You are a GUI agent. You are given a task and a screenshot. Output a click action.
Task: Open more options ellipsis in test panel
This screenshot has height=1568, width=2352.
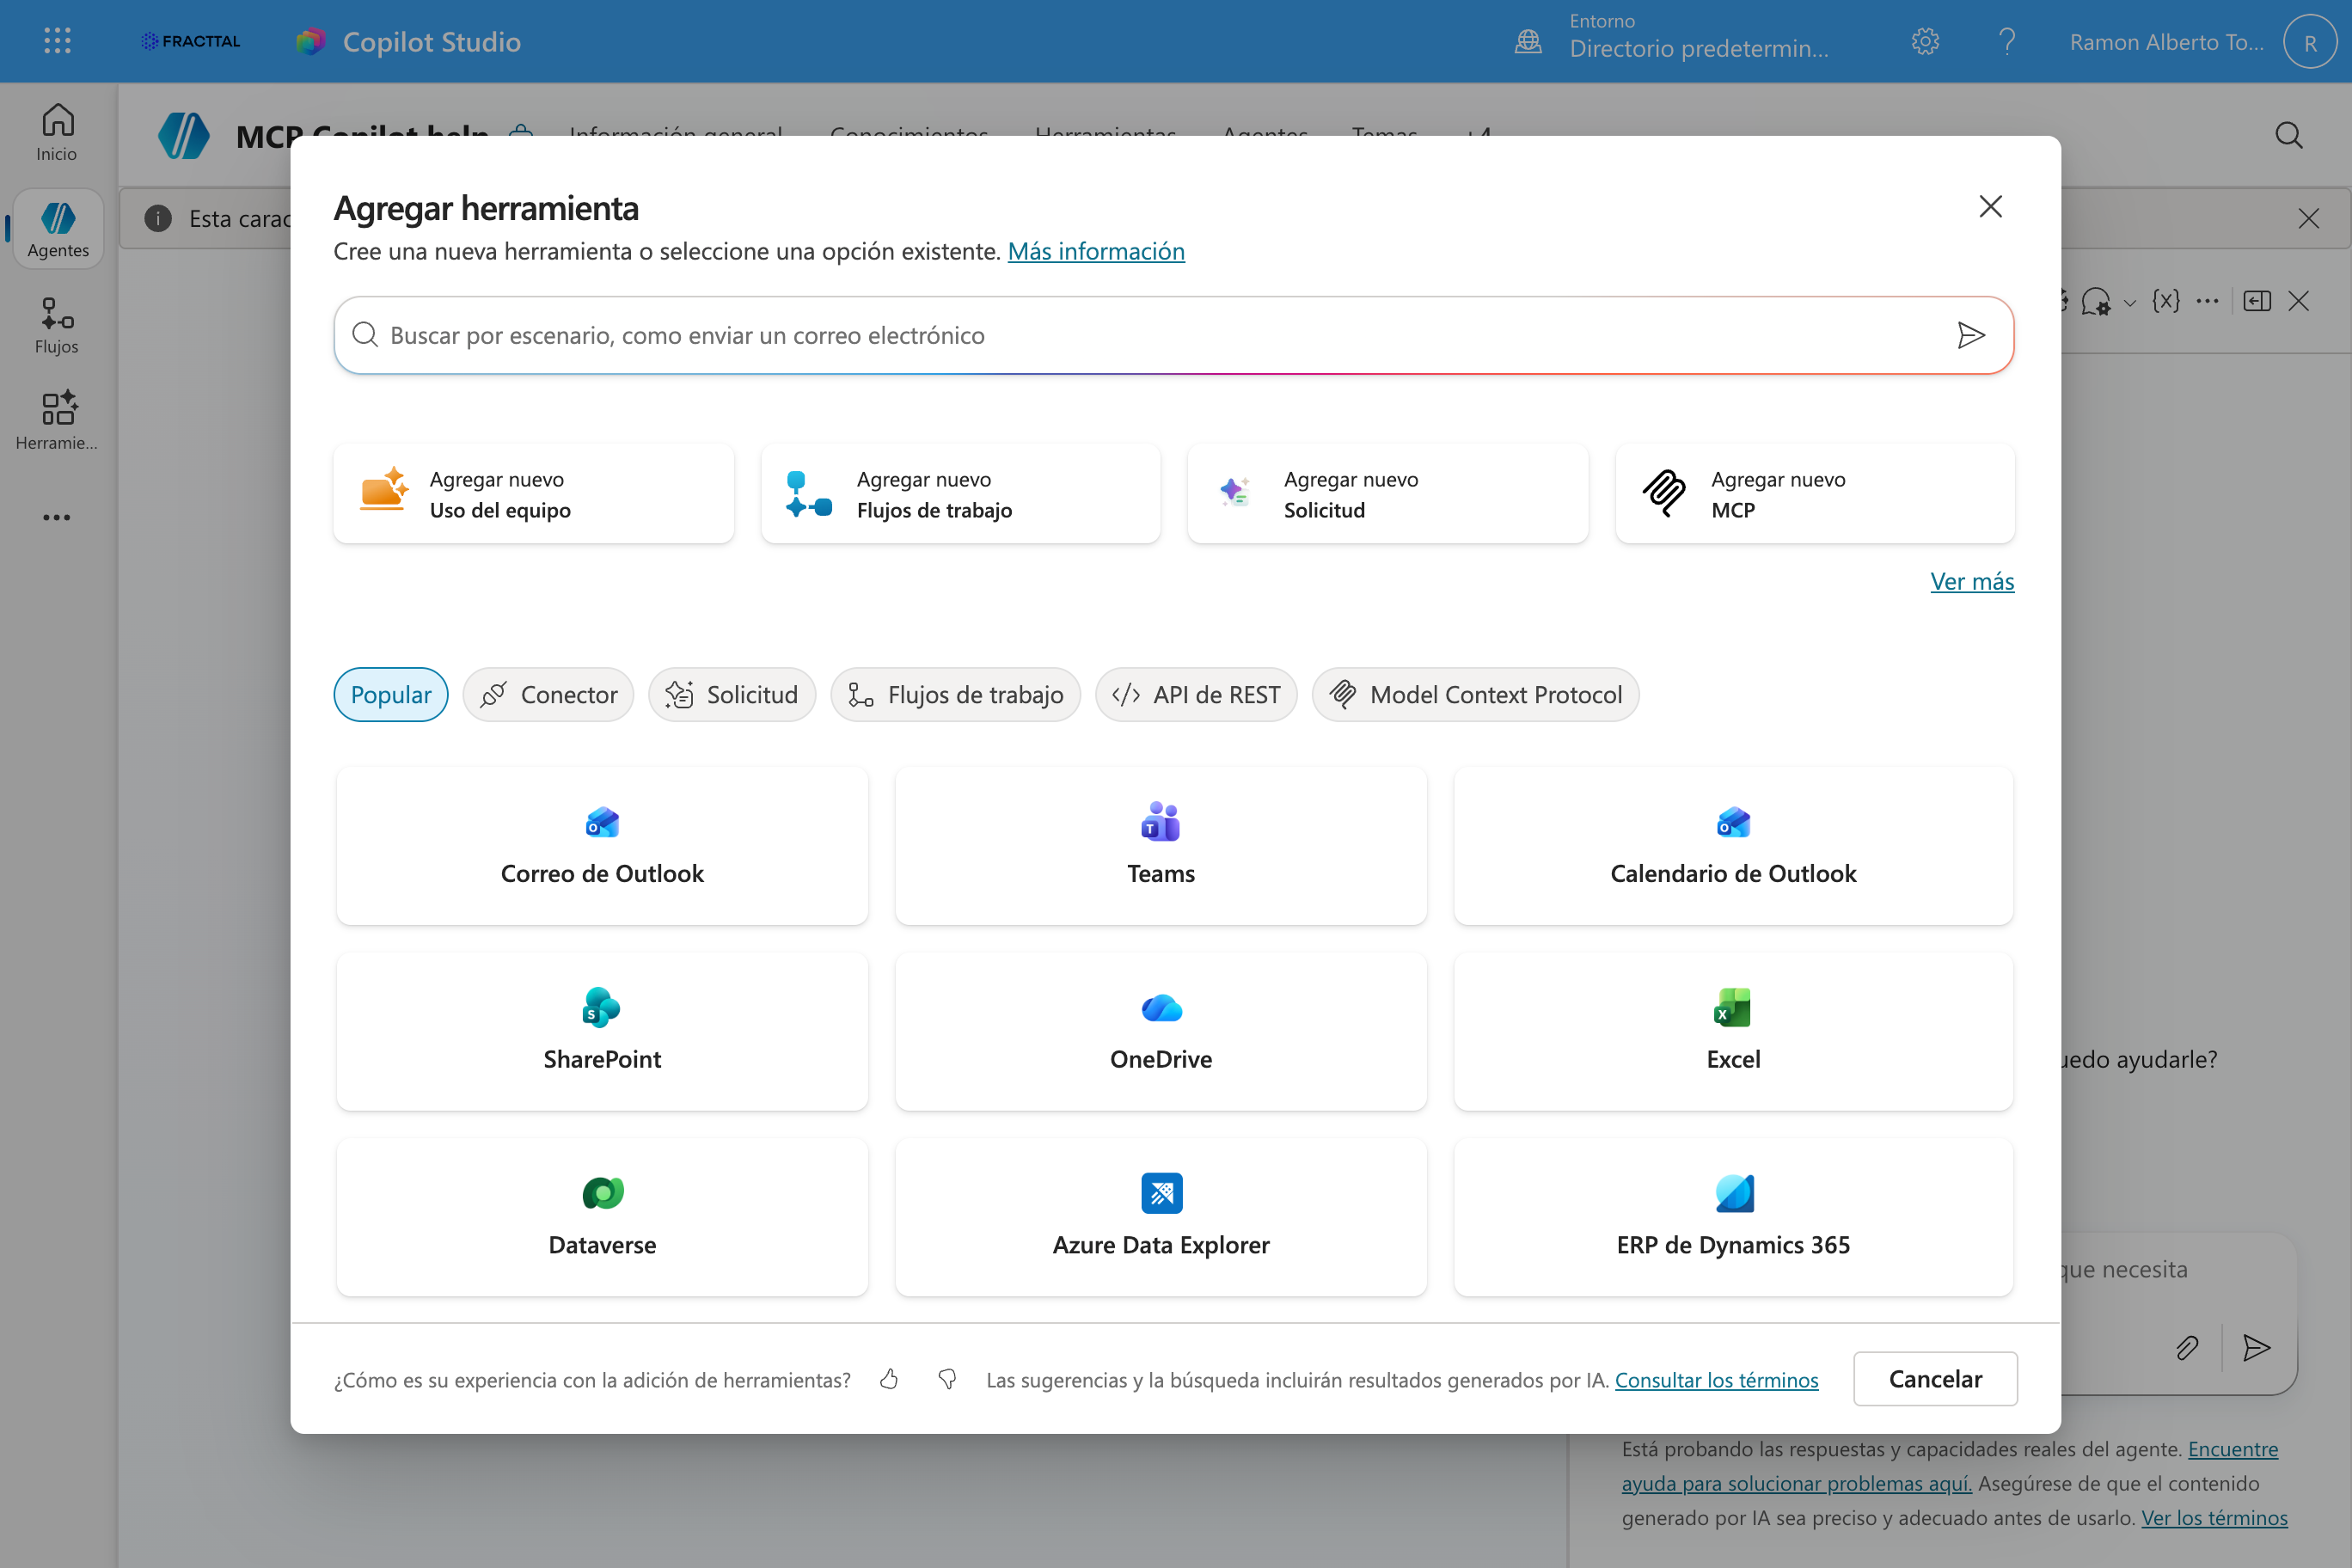pos(2207,301)
